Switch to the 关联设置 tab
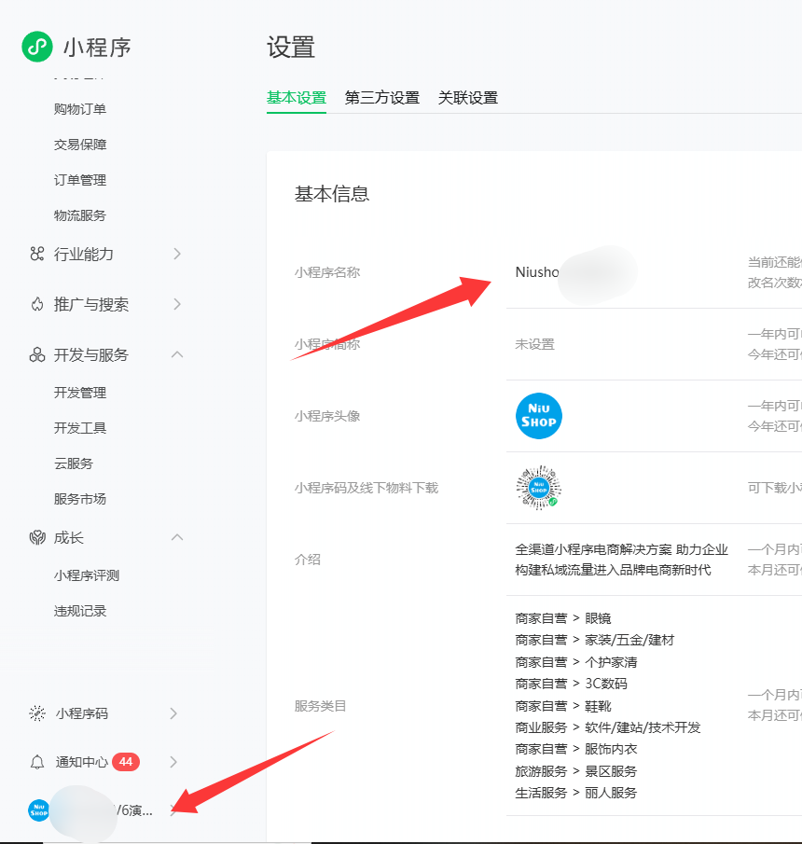This screenshot has width=802, height=844. (468, 98)
